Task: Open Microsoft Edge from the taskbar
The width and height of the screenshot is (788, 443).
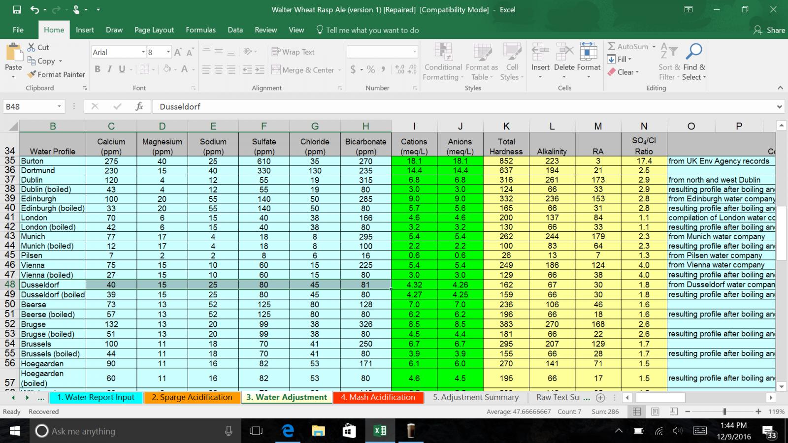Action: pyautogui.click(x=288, y=431)
